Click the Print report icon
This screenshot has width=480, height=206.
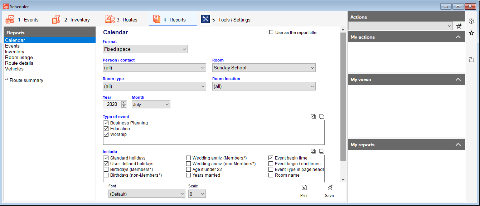tap(304, 187)
